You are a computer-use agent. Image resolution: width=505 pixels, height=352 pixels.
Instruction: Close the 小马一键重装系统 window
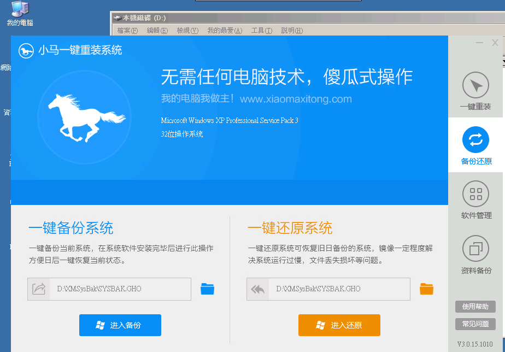(x=495, y=43)
